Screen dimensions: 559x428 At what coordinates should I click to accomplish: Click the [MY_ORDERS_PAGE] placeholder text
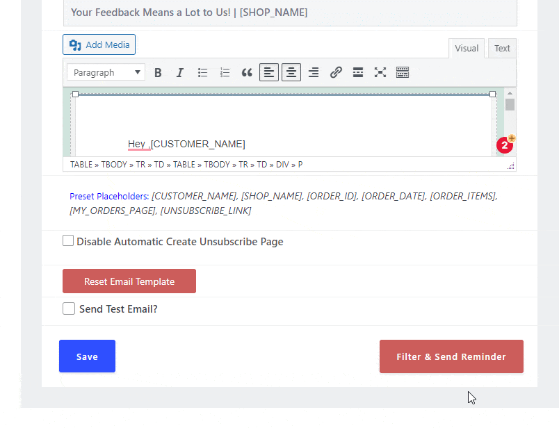(113, 211)
